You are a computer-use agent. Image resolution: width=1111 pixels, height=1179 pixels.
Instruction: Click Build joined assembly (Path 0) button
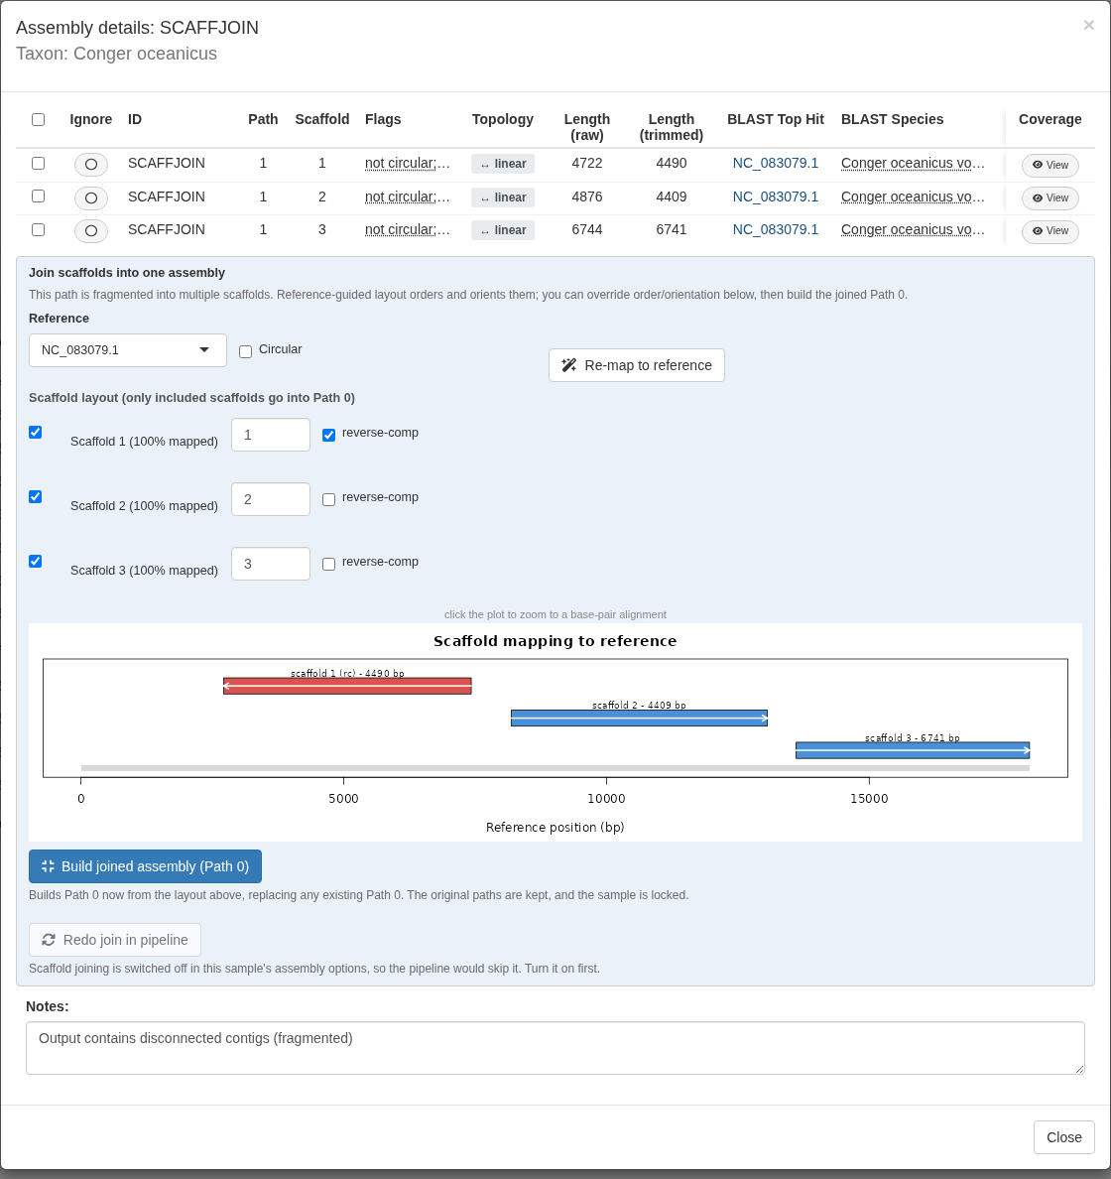click(x=145, y=866)
